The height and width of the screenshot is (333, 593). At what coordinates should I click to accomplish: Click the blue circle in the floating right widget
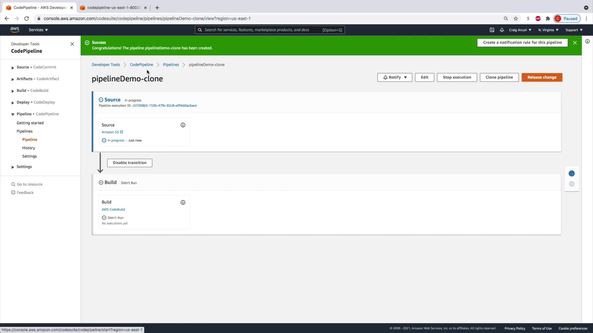(x=572, y=173)
